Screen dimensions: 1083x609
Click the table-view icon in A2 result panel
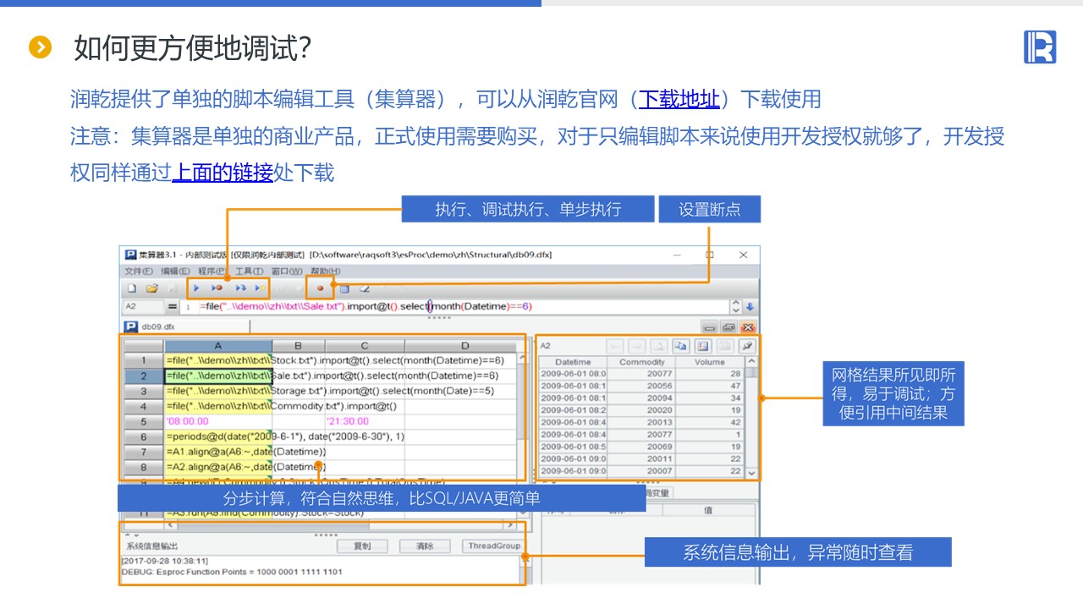click(x=702, y=346)
